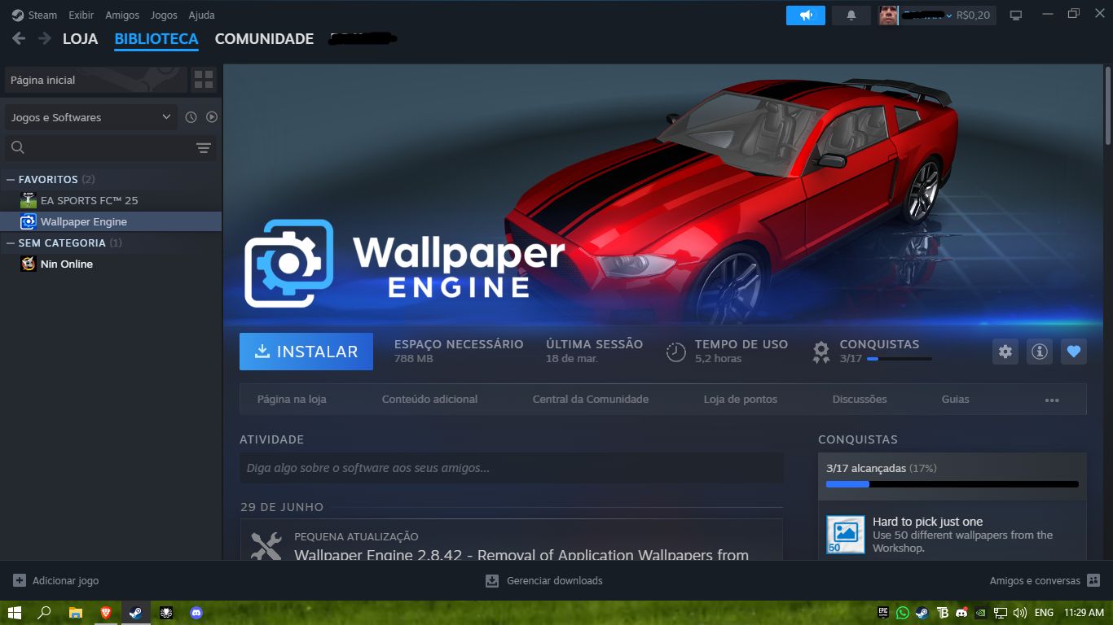
Task: Open Hard to pick just one achievement icon
Action: [x=846, y=535]
